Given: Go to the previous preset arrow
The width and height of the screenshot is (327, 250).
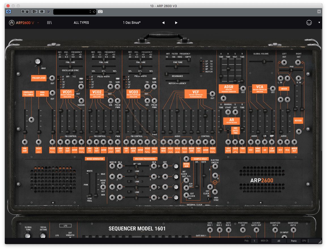Looking at the screenshot, I should 163,23.
